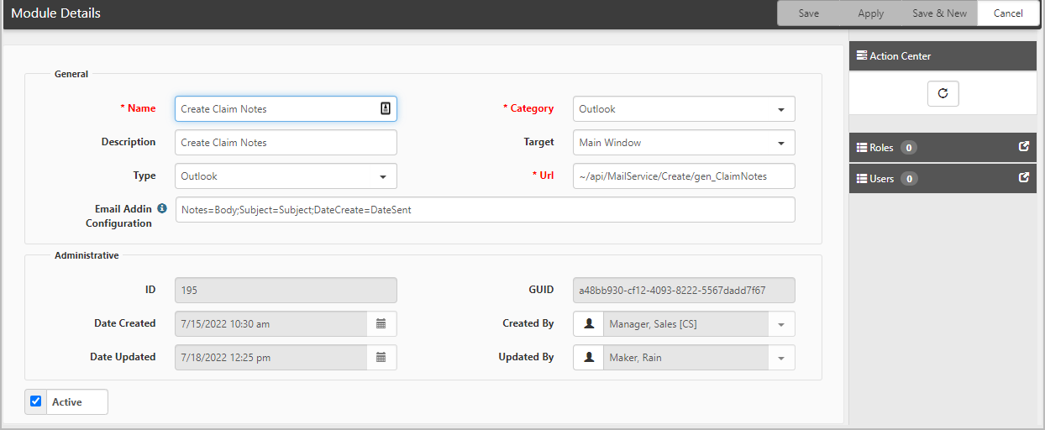Click the Save button
1045x430 pixels.
pyautogui.click(x=809, y=13)
